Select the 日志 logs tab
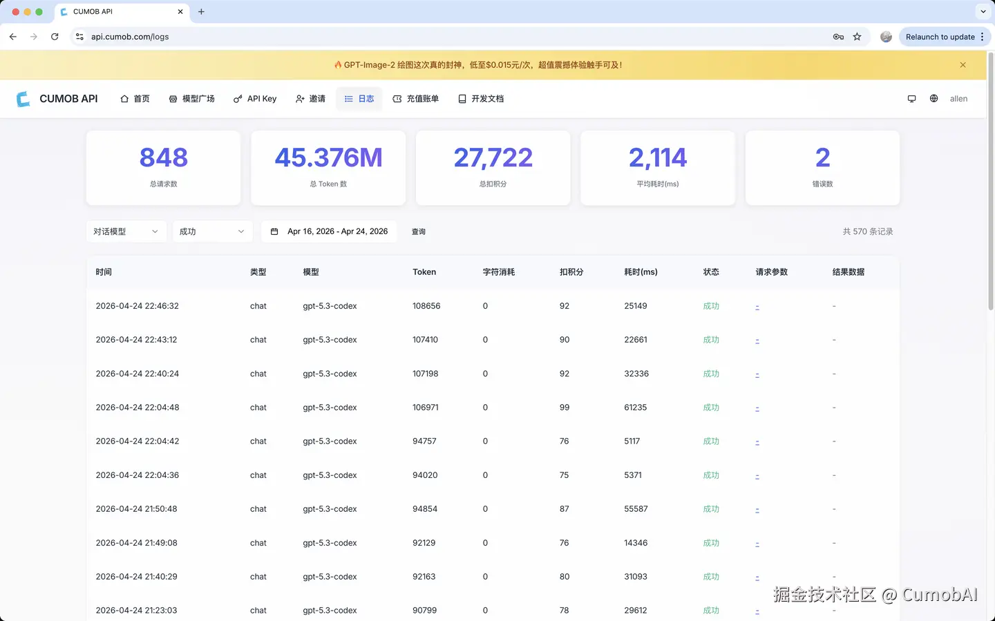The height and width of the screenshot is (621, 995). pos(359,99)
